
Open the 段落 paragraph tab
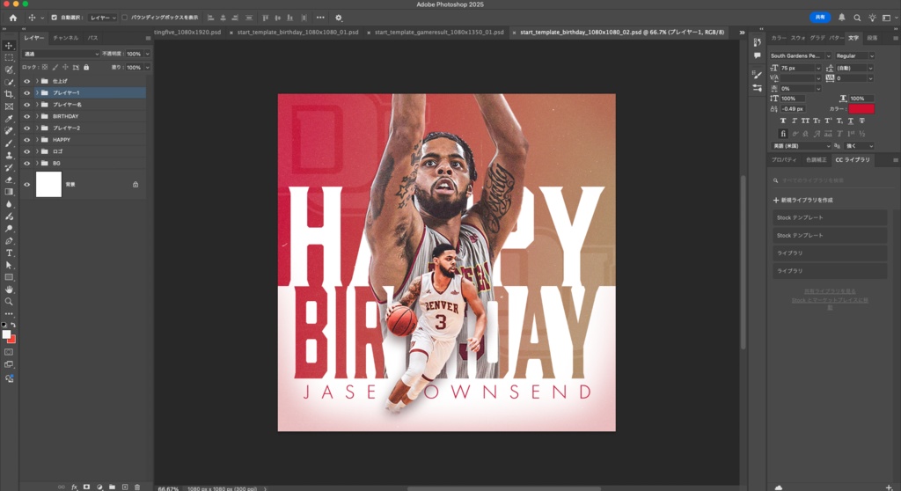(872, 38)
